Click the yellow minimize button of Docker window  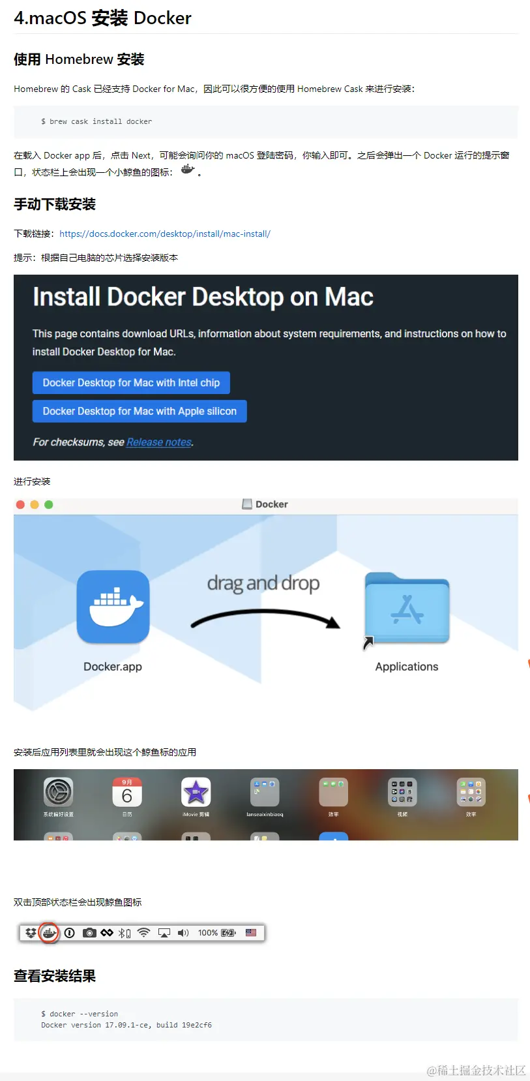(35, 504)
